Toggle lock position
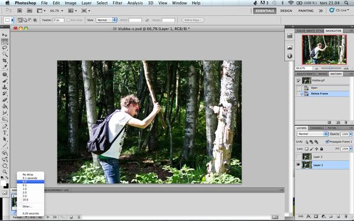Viewport: 354px width, 221px height. [x=316, y=149]
